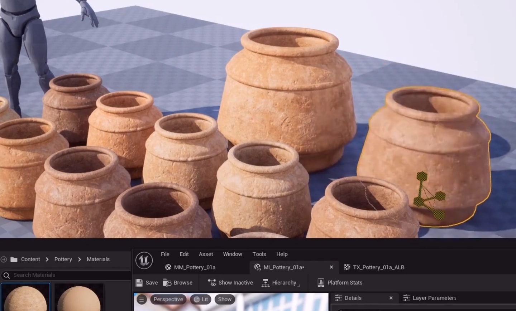Click the Content folder icon
516x311 pixels.
(14, 259)
